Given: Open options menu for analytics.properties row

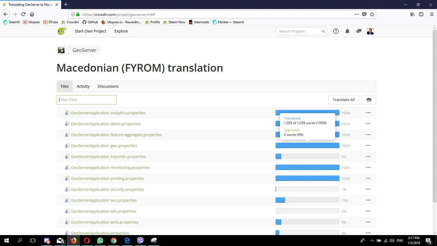Looking at the screenshot, I should 368,113.
